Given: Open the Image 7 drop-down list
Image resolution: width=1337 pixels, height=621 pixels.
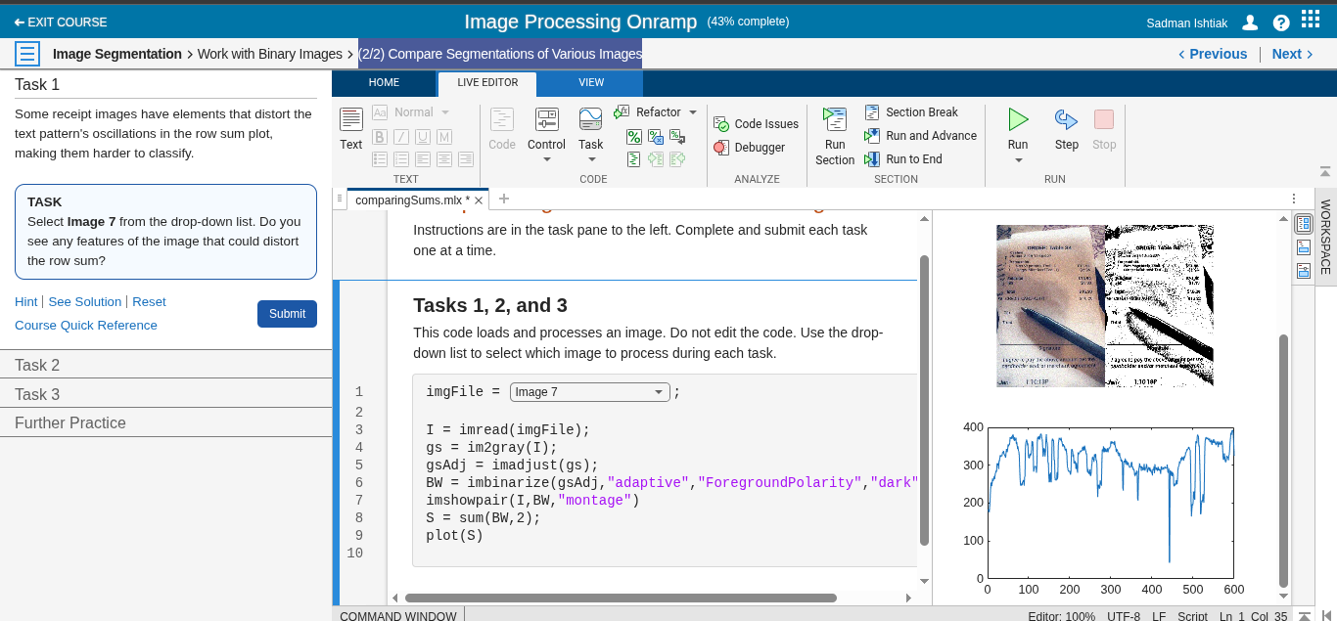Looking at the screenshot, I should [589, 392].
